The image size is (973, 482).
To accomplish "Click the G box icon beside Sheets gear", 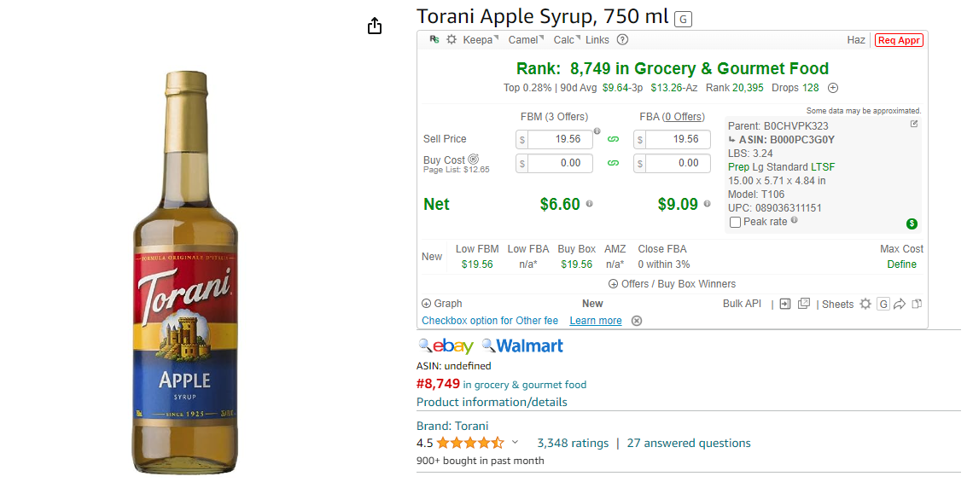I will pyautogui.click(x=883, y=304).
